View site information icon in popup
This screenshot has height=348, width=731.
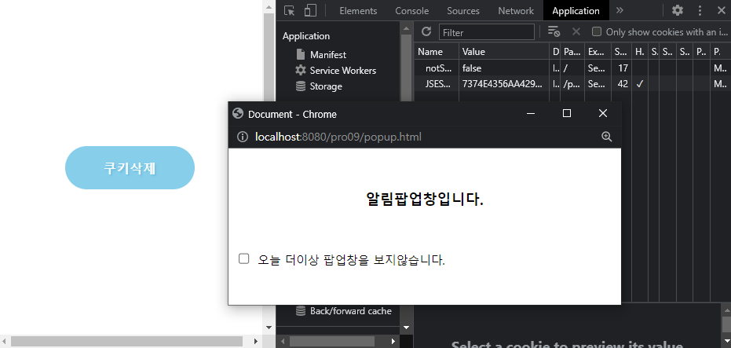(242, 137)
